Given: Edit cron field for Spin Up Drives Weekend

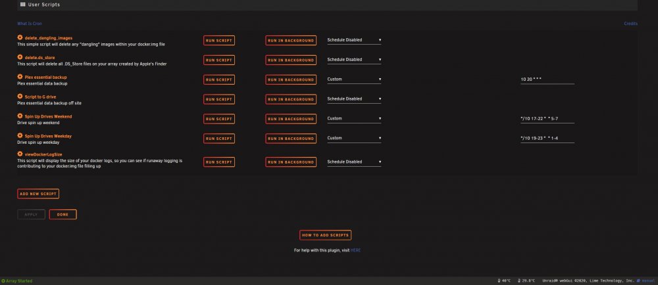Looking at the screenshot, I should click(x=547, y=118).
